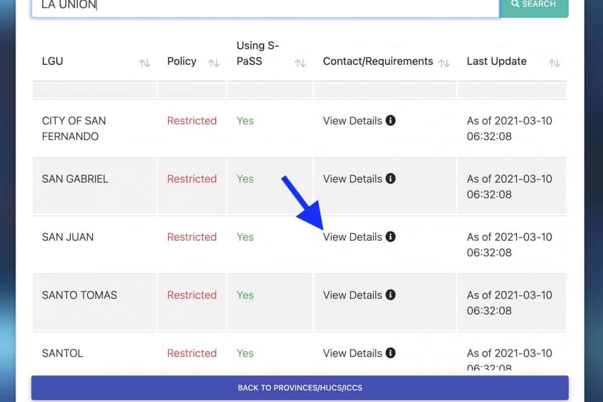The height and width of the screenshot is (402, 603).
Task: Open View Details for CITY OF SAN FERNANDO
Action: click(x=352, y=121)
